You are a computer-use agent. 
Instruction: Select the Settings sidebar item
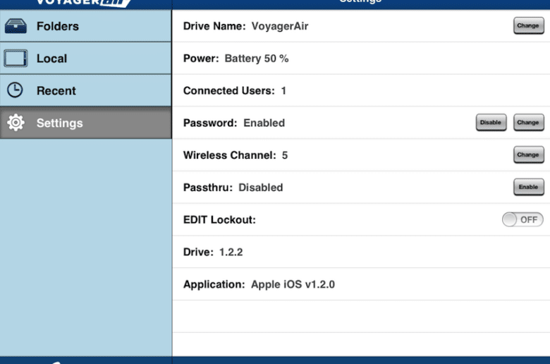pos(85,123)
